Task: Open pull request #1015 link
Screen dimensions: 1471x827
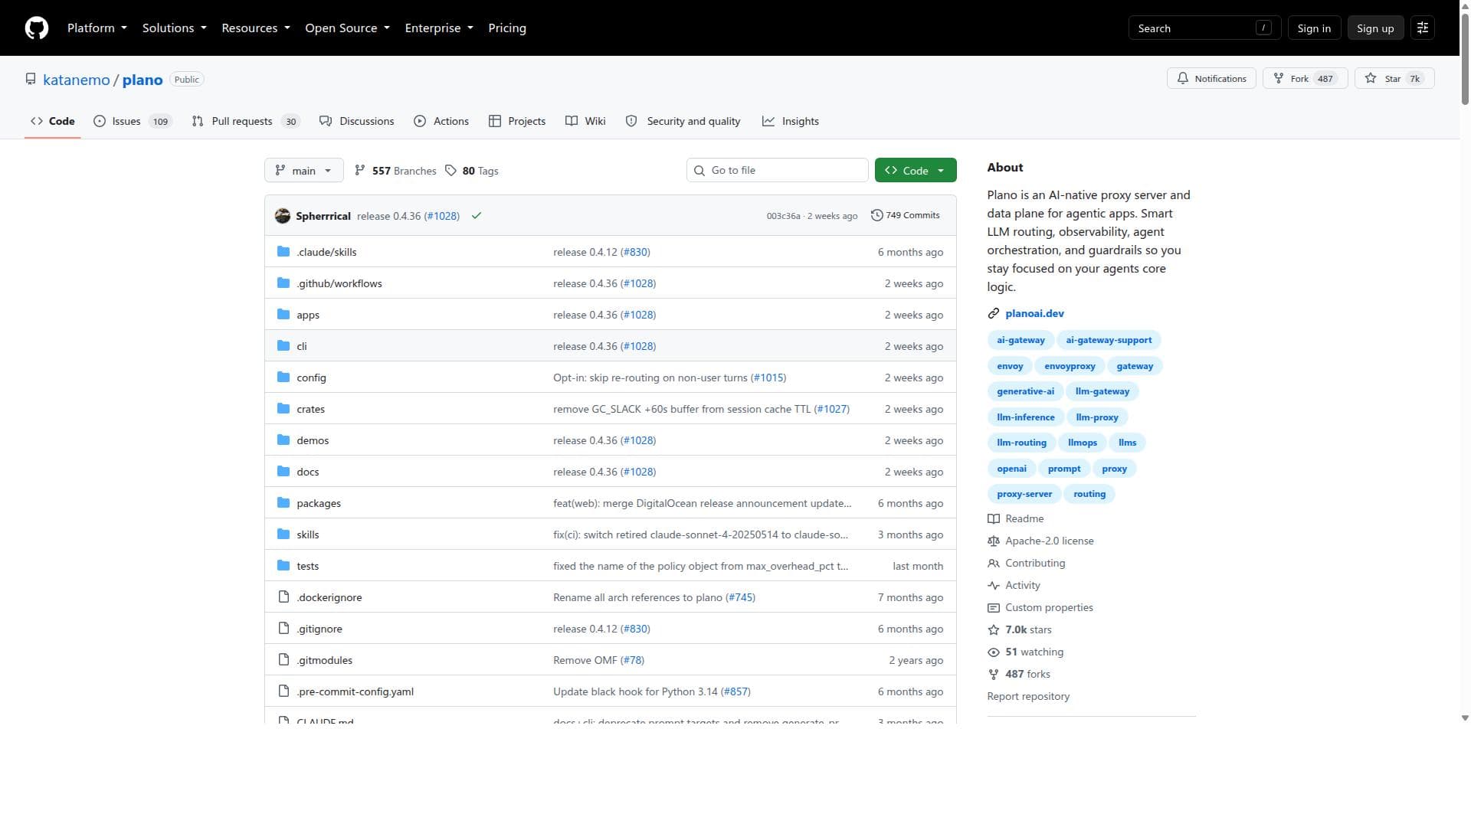Action: (768, 378)
